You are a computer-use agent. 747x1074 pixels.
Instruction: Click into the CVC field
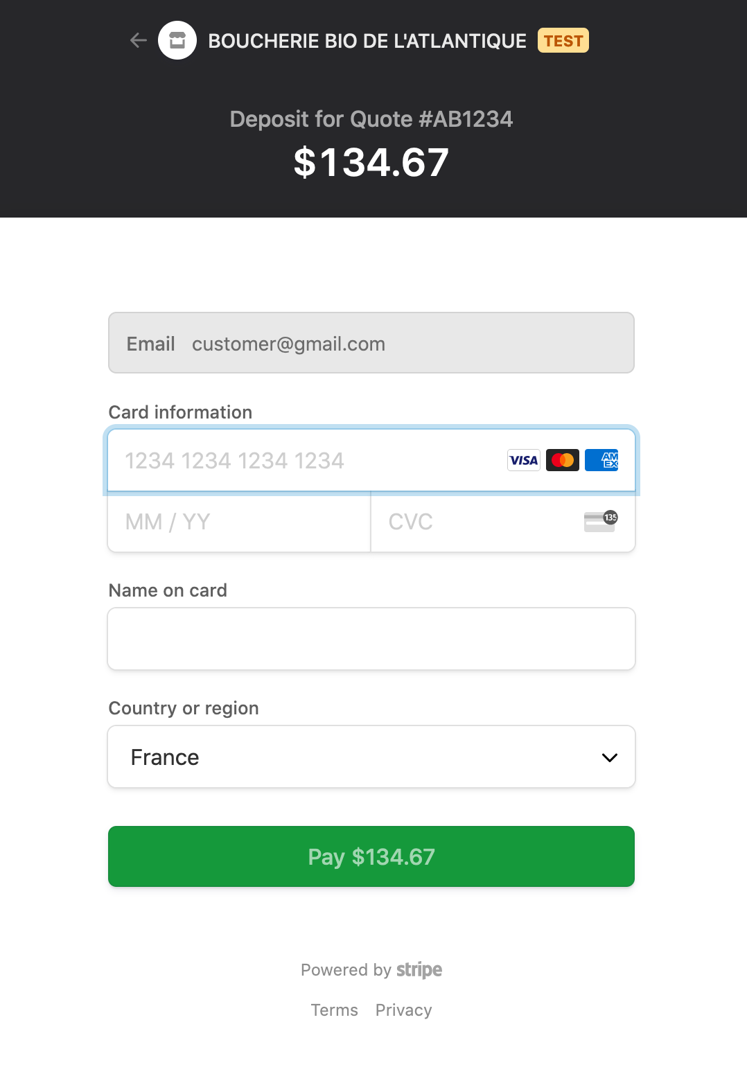pos(478,522)
